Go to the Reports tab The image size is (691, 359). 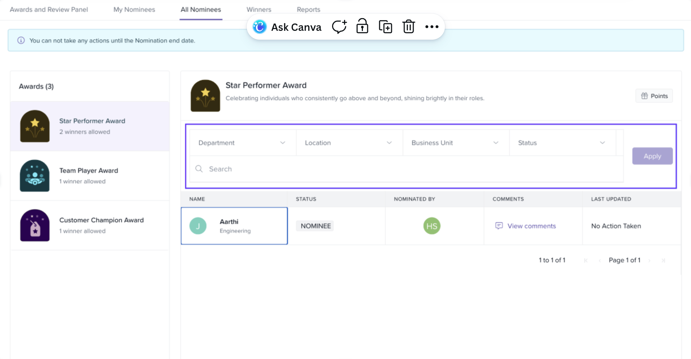pos(308,9)
